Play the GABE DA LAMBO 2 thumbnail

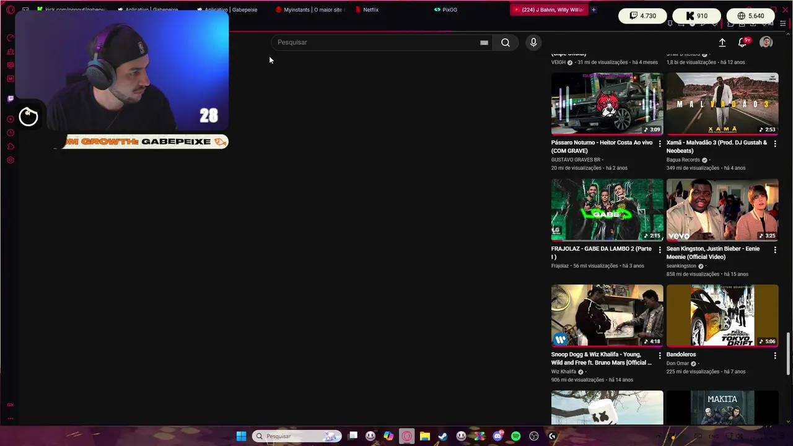coord(607,209)
